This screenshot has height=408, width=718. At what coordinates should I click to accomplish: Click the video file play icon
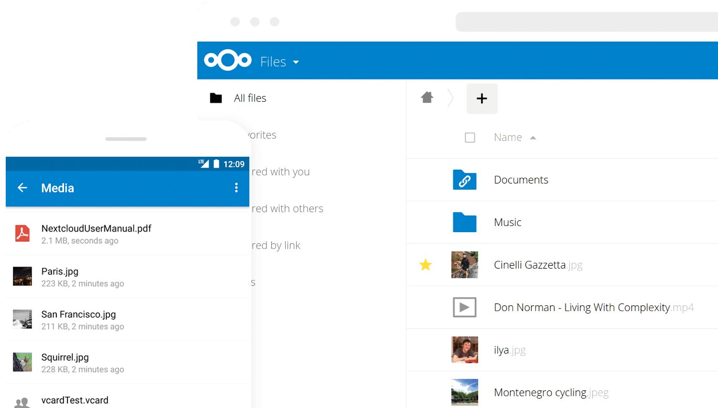click(x=464, y=307)
